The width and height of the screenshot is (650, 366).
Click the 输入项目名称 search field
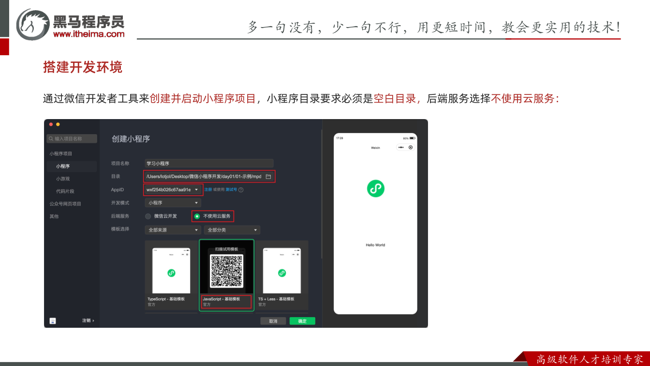click(72, 139)
